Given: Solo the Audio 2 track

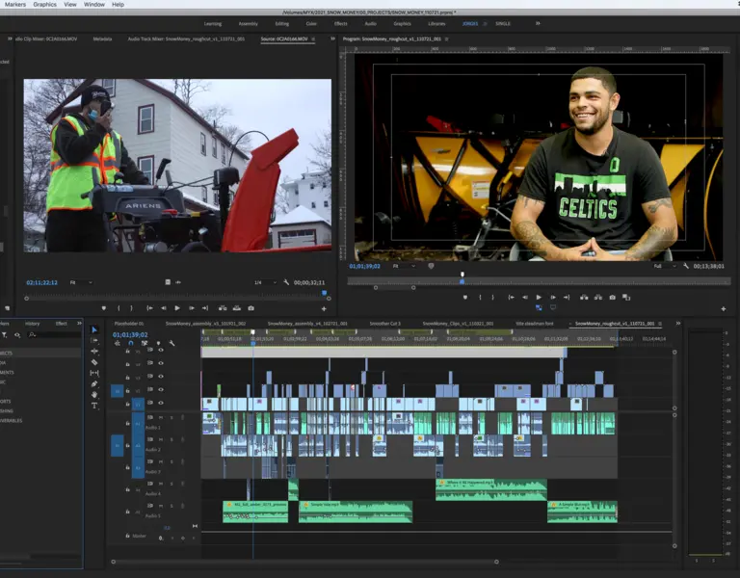Looking at the screenshot, I should pyautogui.click(x=172, y=439).
